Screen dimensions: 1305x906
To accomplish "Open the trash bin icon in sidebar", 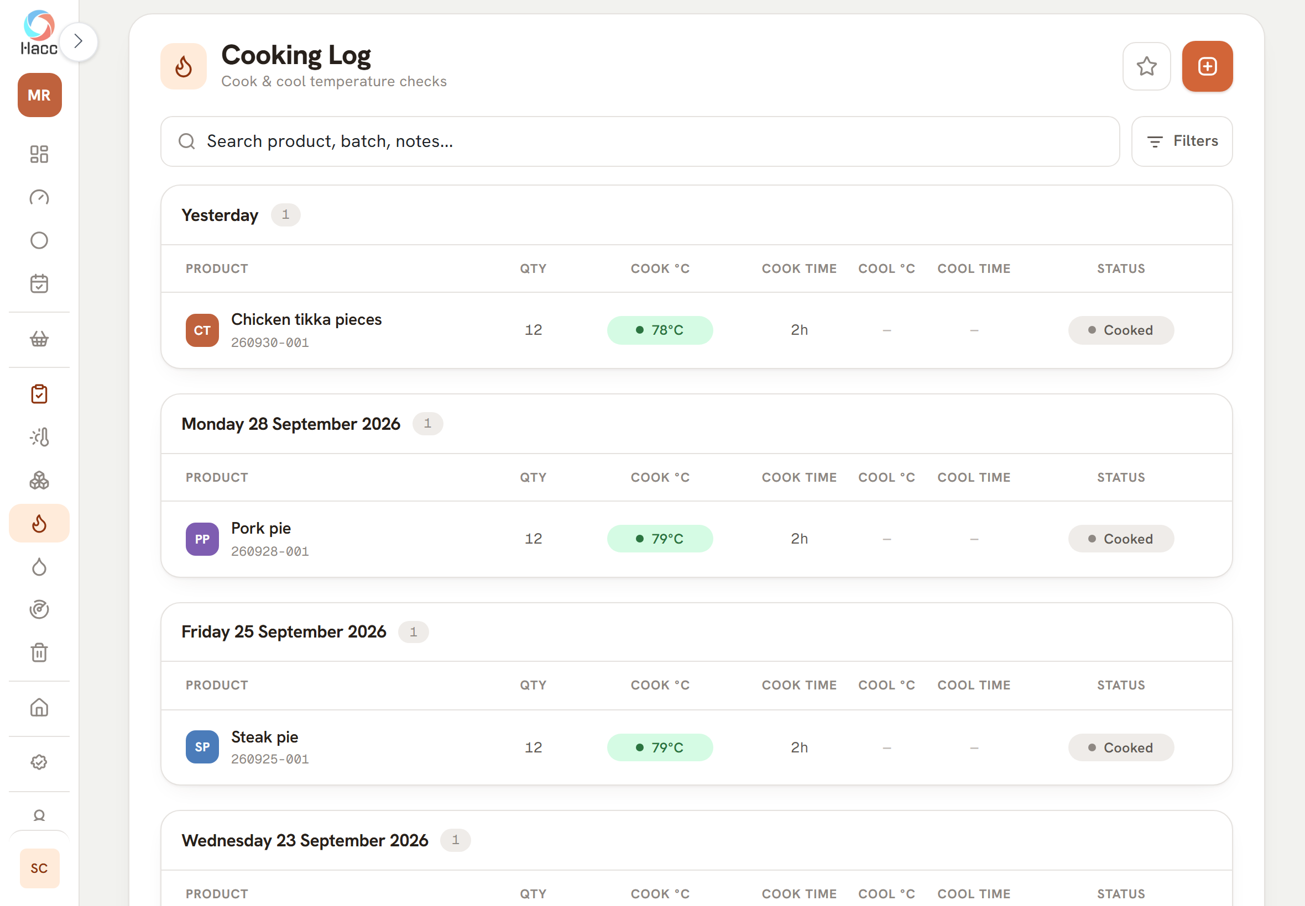I will pos(39,653).
